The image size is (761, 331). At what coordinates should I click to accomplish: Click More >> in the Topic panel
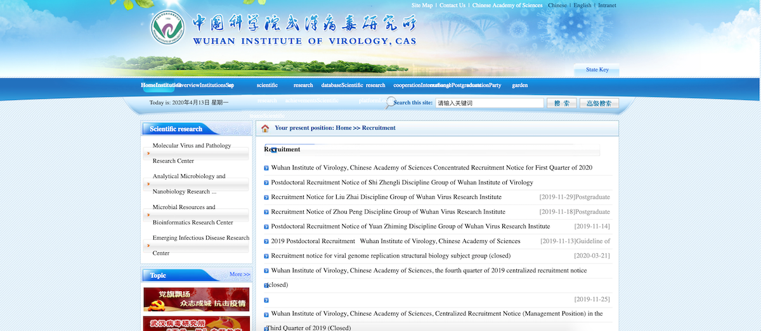pyautogui.click(x=240, y=274)
